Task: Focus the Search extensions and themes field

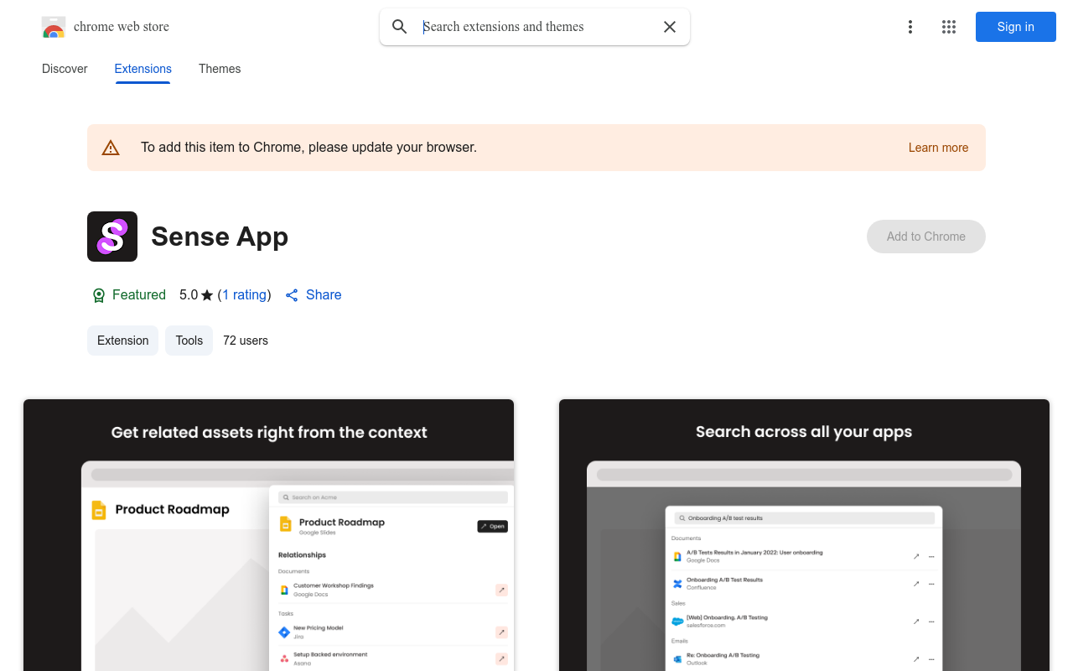Action: pos(536,27)
